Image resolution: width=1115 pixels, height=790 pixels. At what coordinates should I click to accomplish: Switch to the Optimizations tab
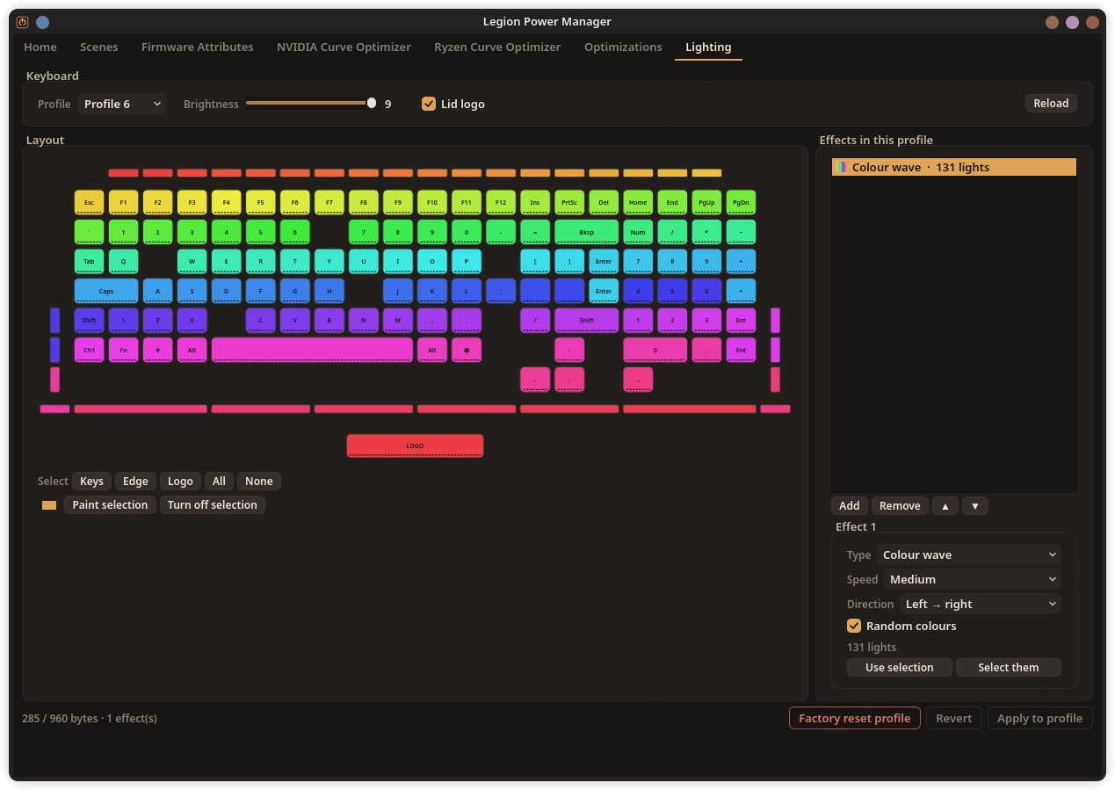click(x=623, y=47)
